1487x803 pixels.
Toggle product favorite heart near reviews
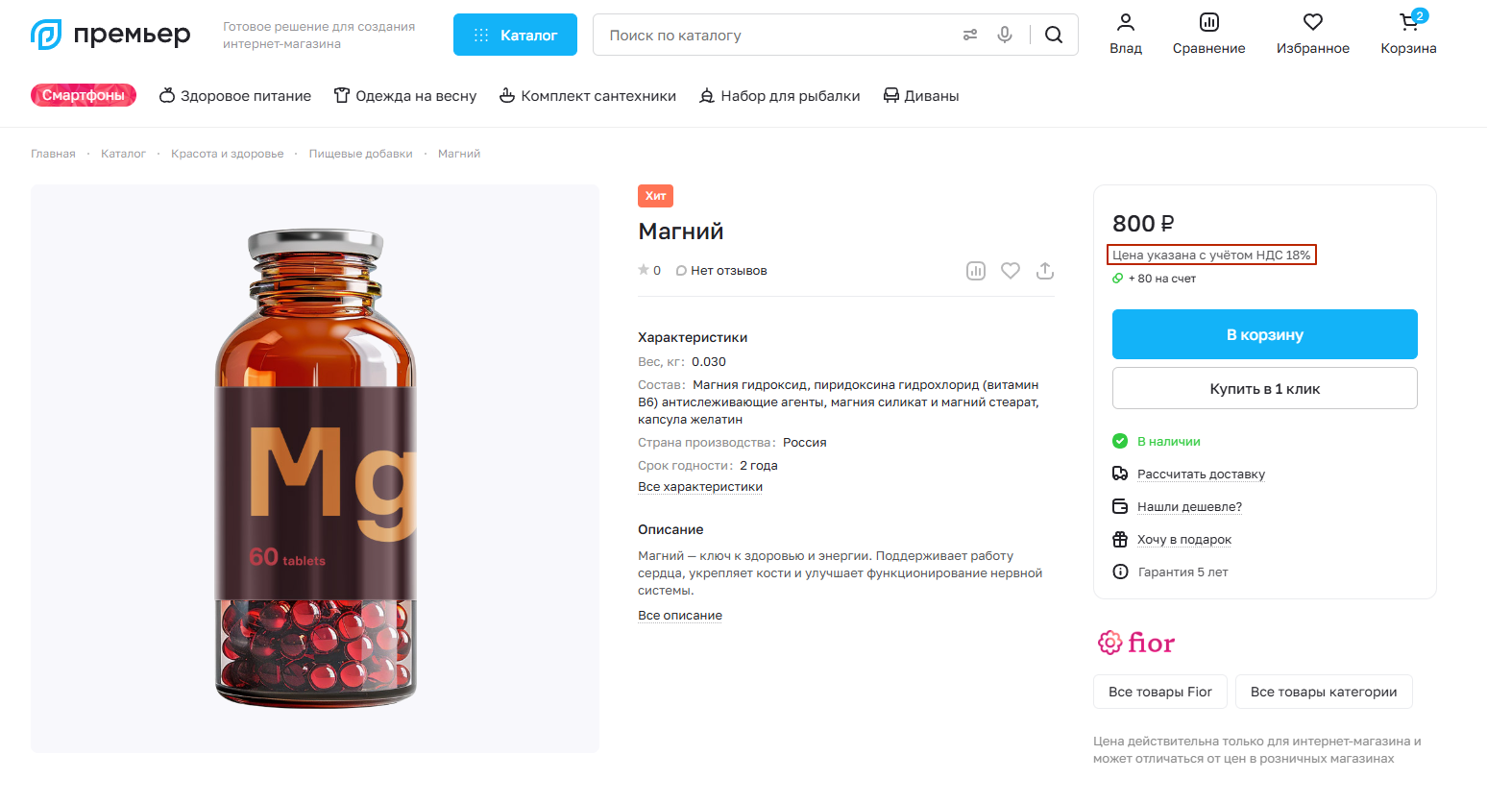pyautogui.click(x=1011, y=271)
